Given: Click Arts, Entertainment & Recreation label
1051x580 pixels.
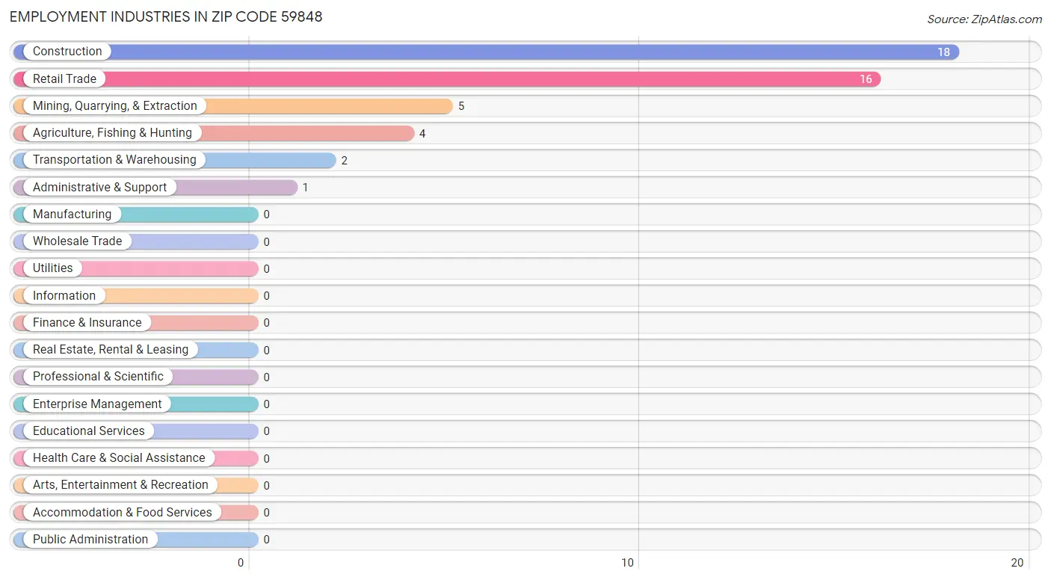Looking at the screenshot, I should pyautogui.click(x=120, y=485).
